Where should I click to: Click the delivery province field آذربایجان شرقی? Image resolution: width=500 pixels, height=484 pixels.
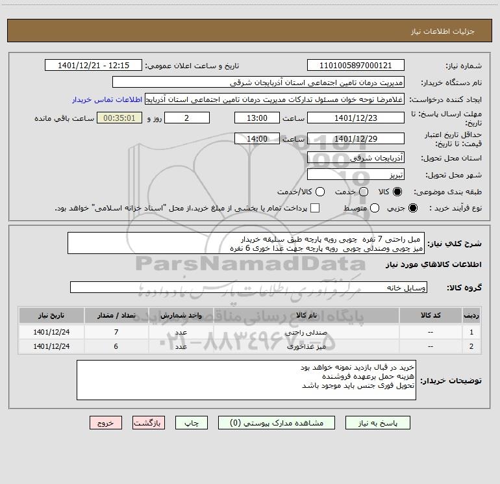click(356, 158)
